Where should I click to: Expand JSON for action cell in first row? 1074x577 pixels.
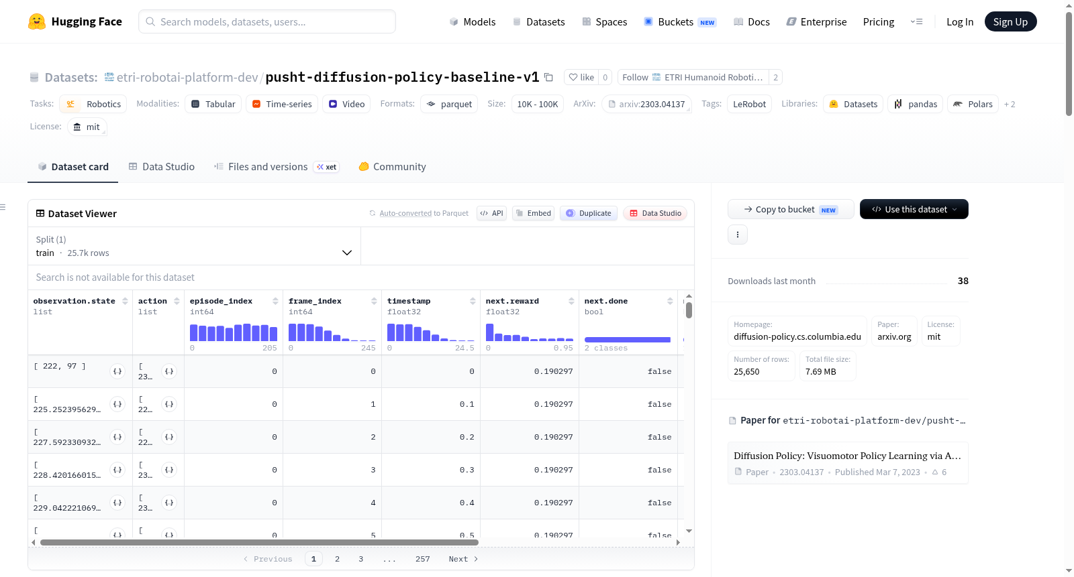pyautogui.click(x=169, y=371)
